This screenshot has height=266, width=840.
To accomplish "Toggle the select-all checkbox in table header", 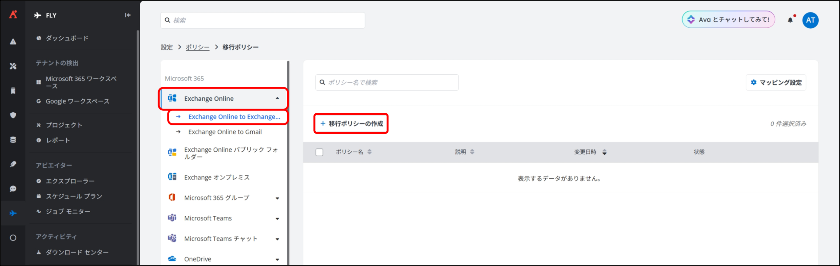I will (319, 152).
